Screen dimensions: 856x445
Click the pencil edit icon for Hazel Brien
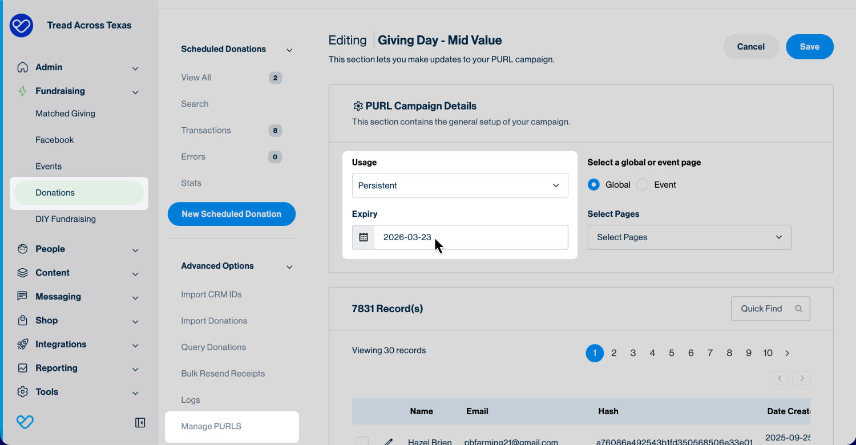click(x=389, y=442)
